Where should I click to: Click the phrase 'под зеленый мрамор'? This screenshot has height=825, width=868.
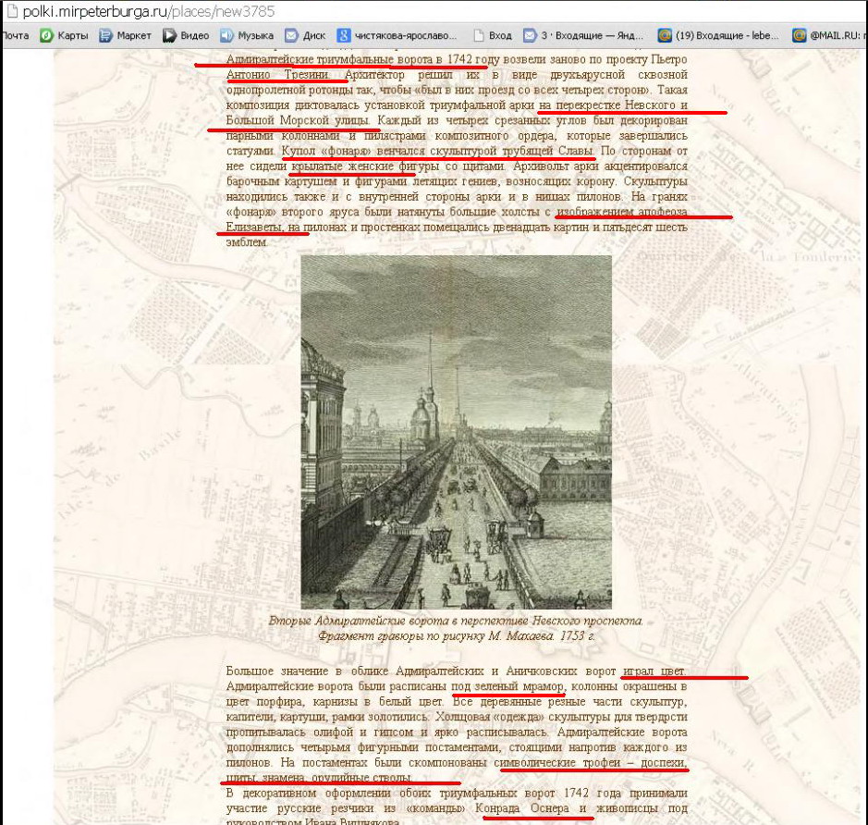pos(507,686)
